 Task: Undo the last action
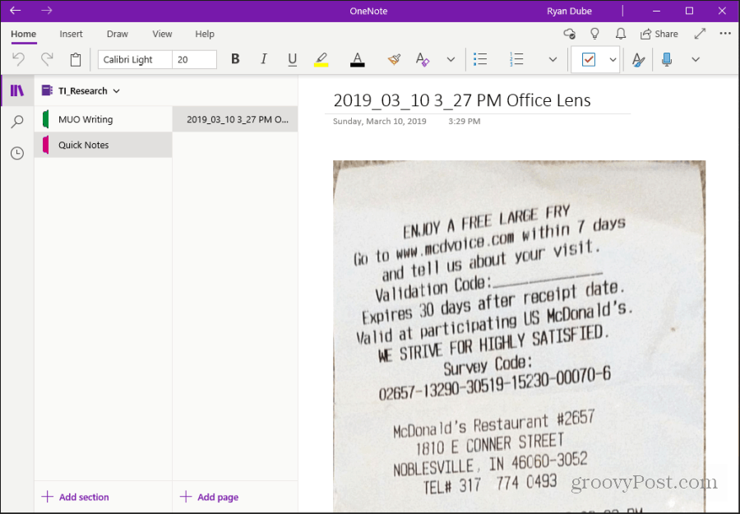tap(18, 59)
